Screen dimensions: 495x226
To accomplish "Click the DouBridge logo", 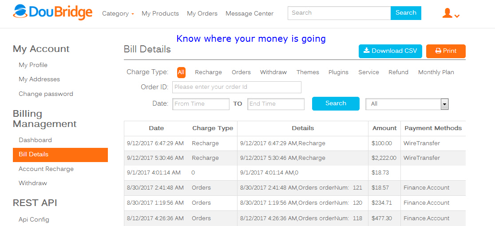I will pos(53,12).
